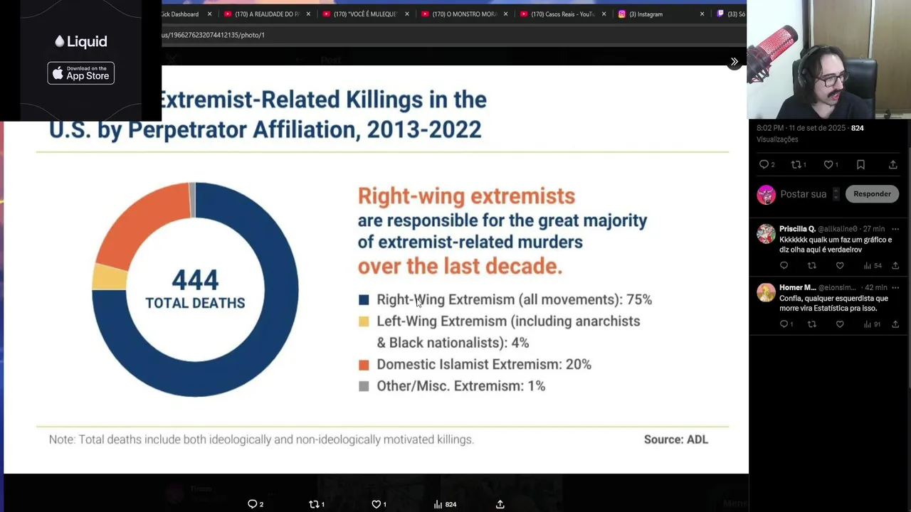Like Homer M.'s comment
Image resolution: width=911 pixels, height=512 pixels.
click(840, 324)
